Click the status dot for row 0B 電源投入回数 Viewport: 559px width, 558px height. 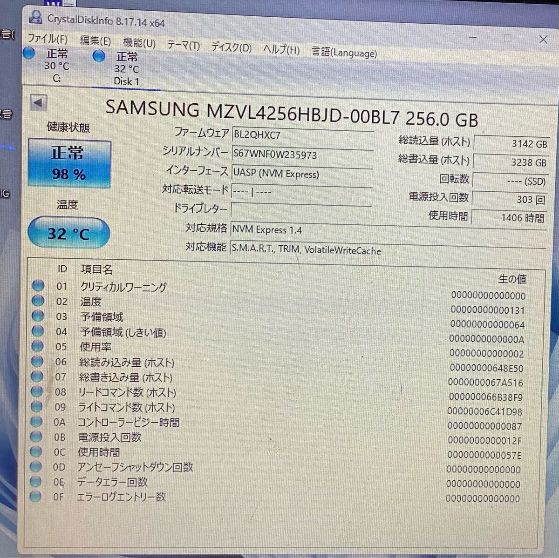pos(36,437)
